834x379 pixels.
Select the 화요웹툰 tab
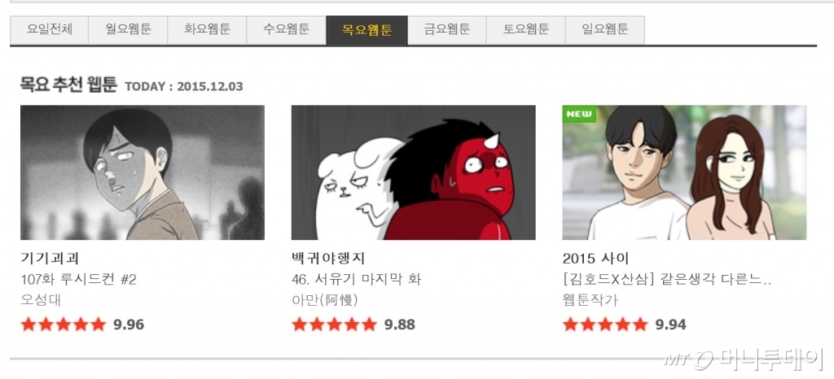(x=207, y=30)
